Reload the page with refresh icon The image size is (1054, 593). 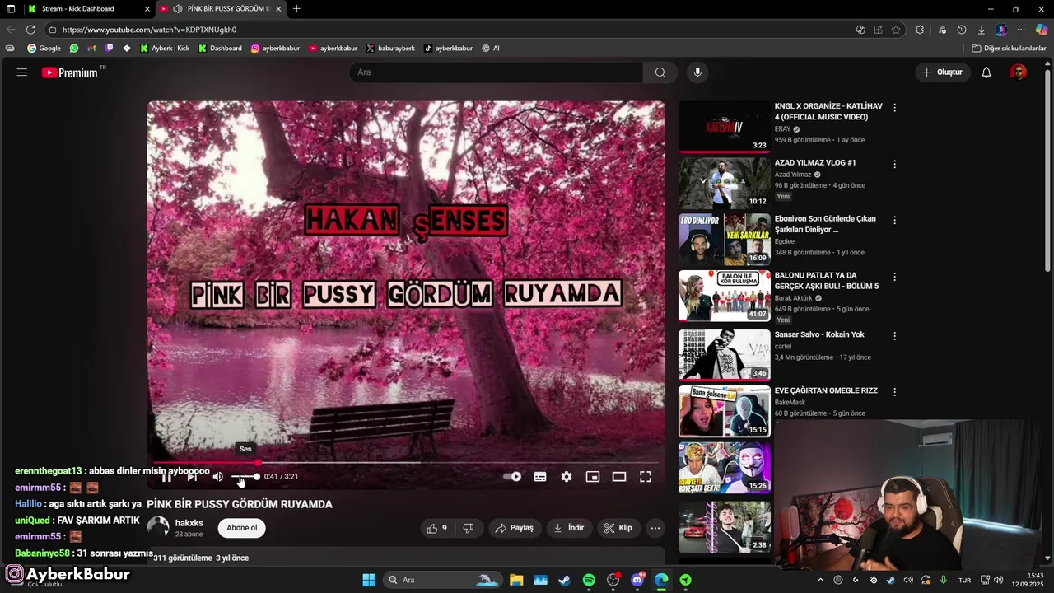30,30
